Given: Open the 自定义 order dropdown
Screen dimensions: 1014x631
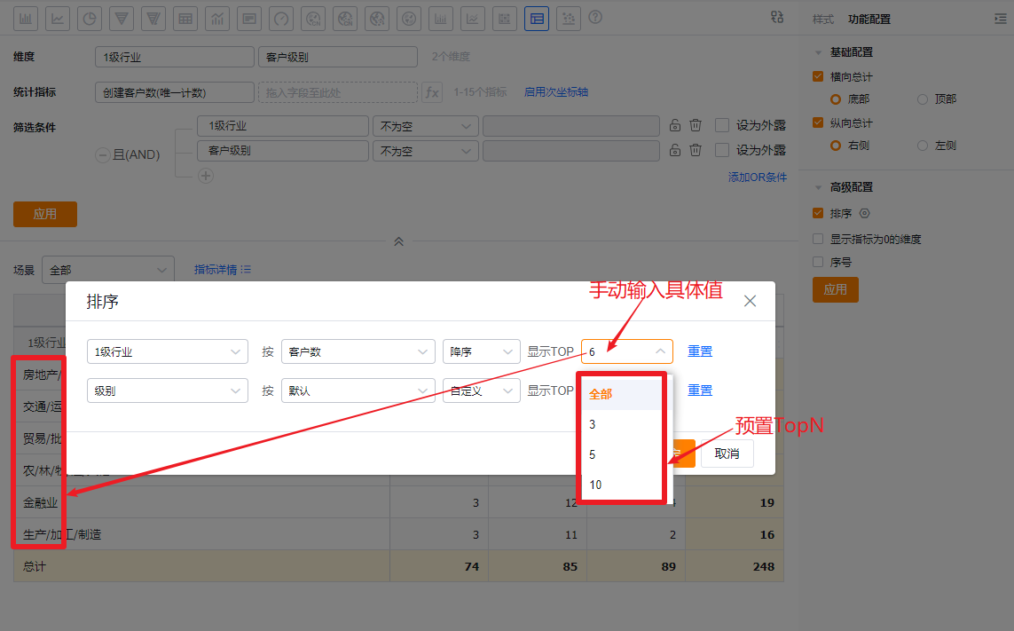Looking at the screenshot, I should click(x=482, y=390).
